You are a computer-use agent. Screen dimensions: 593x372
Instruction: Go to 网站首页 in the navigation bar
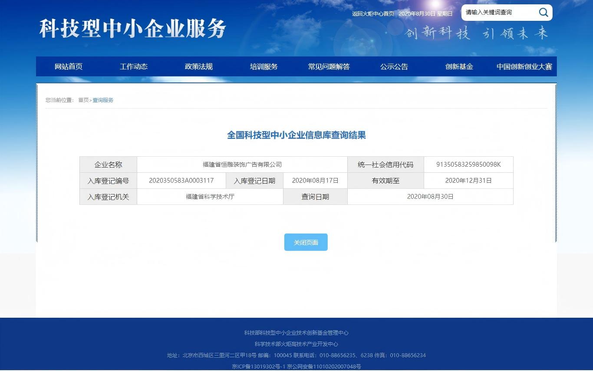coord(69,66)
